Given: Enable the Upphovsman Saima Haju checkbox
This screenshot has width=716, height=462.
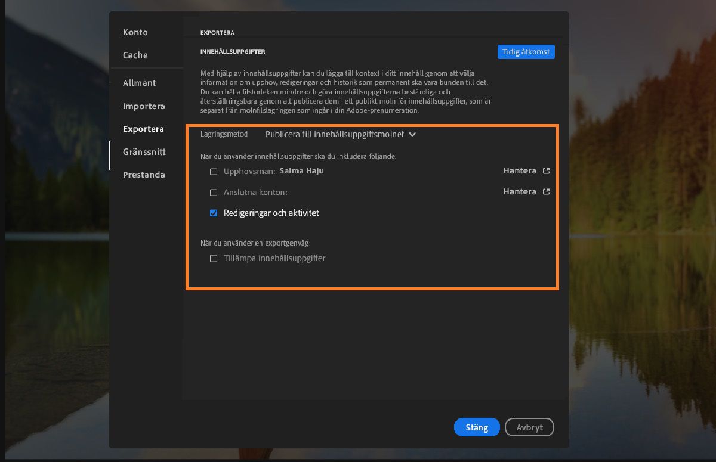Looking at the screenshot, I should click(212, 170).
